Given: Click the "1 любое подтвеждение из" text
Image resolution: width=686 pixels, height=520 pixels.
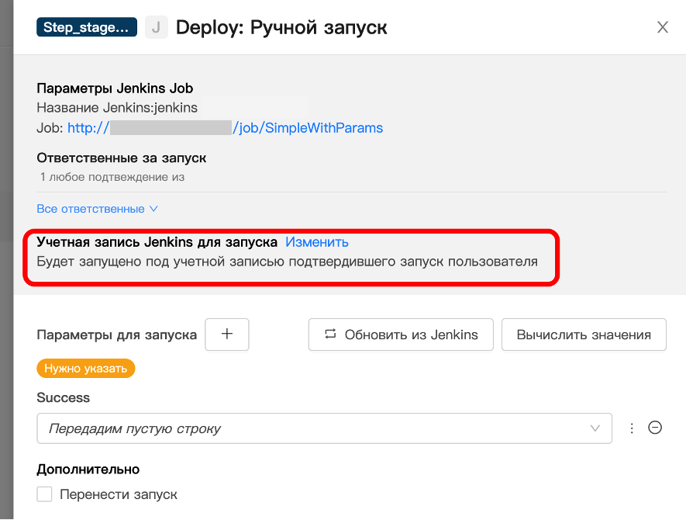Looking at the screenshot, I should coord(112,177).
